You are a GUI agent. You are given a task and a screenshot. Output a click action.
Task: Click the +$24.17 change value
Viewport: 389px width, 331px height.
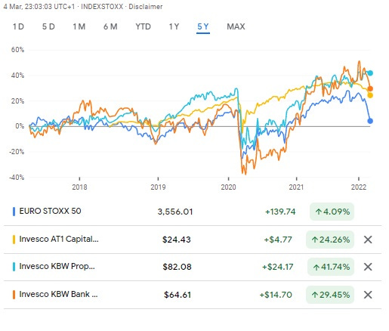(277, 267)
